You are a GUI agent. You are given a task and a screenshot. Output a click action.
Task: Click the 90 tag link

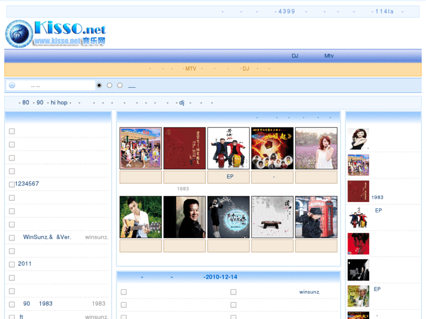coord(40,102)
